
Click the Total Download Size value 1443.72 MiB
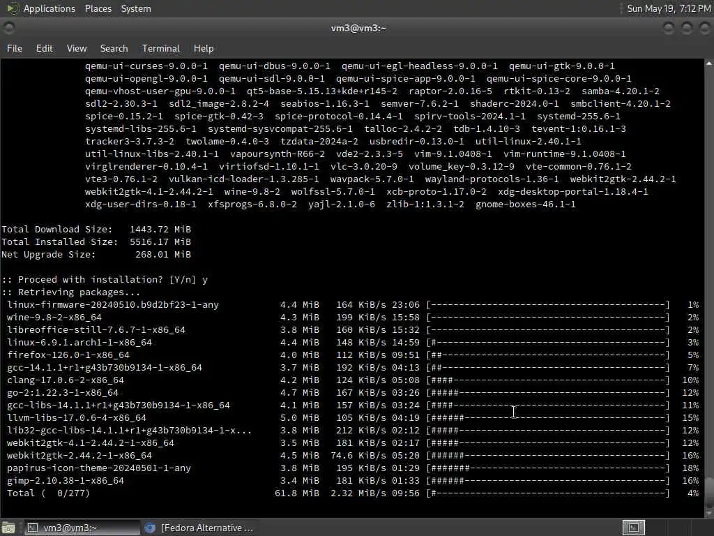(160, 229)
